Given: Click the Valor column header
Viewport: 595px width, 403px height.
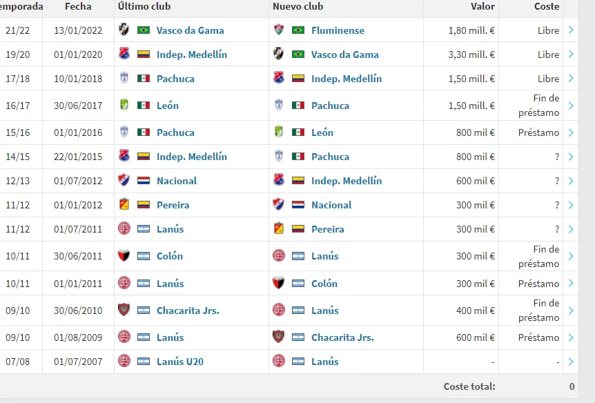Looking at the screenshot, I should click(482, 6).
